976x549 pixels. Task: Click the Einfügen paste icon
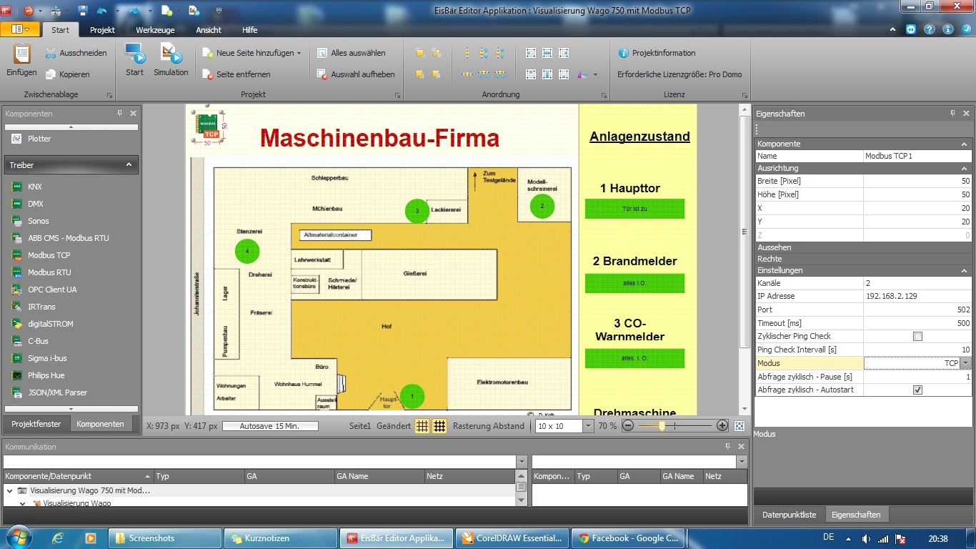click(21, 54)
